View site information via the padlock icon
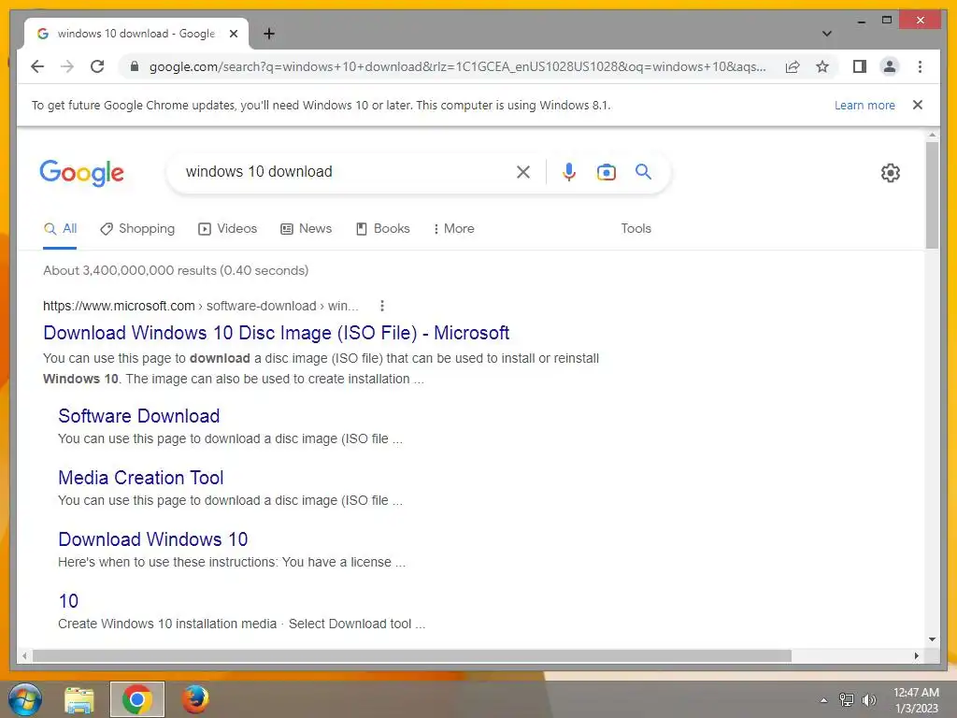The width and height of the screenshot is (957, 718). point(135,66)
